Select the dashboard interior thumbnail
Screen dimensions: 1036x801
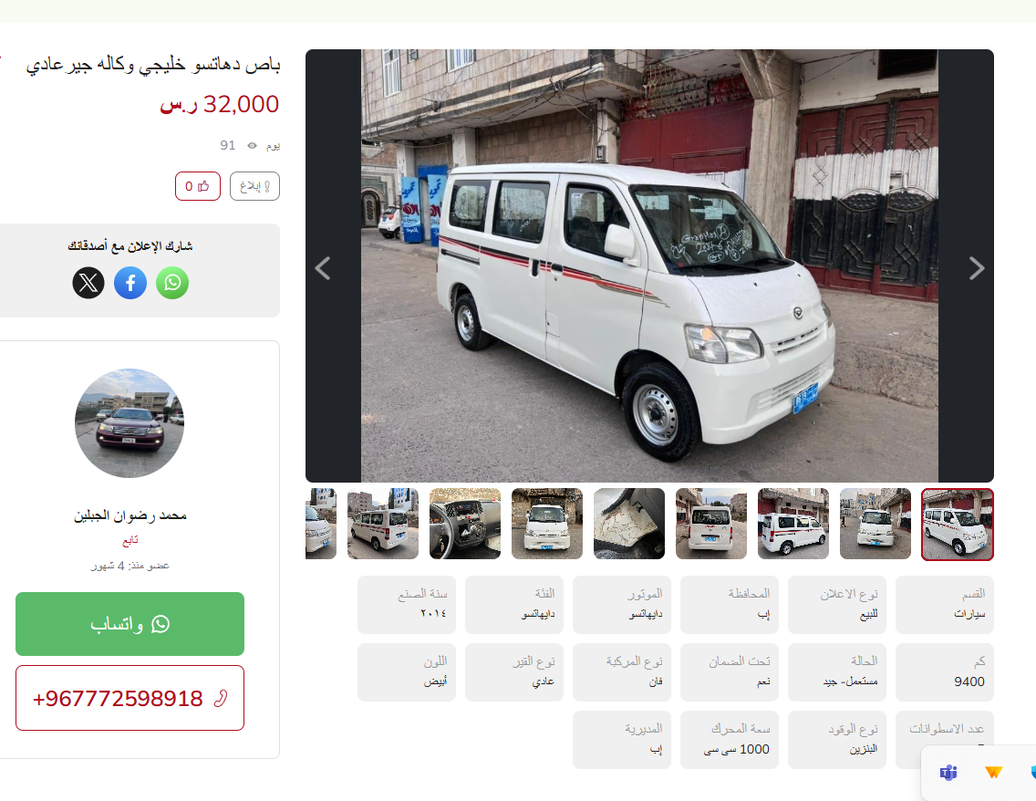465,524
